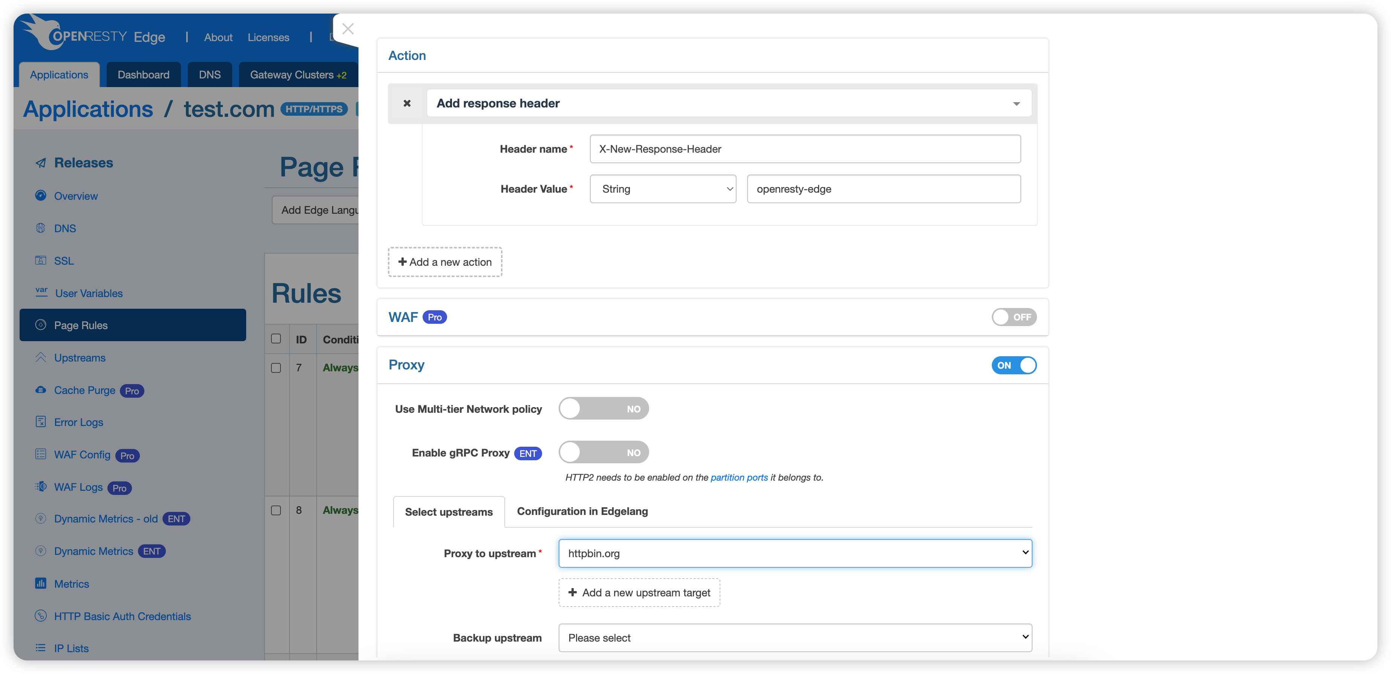The height and width of the screenshot is (674, 1391).
Task: Check the checkbox for rule ID 8
Action: (276, 510)
